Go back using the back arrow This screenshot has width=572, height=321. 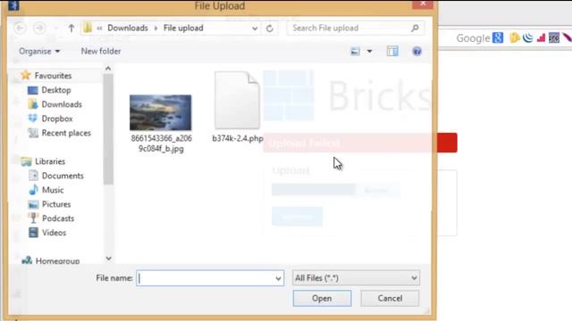click(20, 28)
